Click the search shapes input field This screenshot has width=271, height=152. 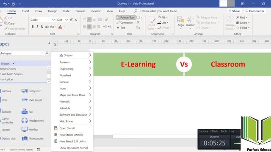click(21, 53)
